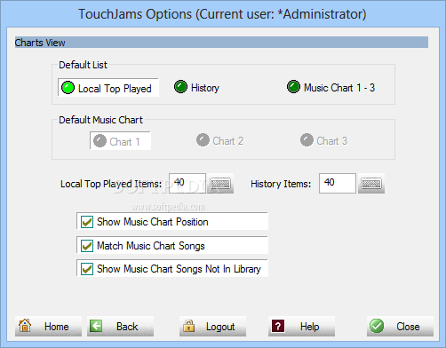Pick the Chart 2 radio button

pyautogui.click(x=219, y=140)
